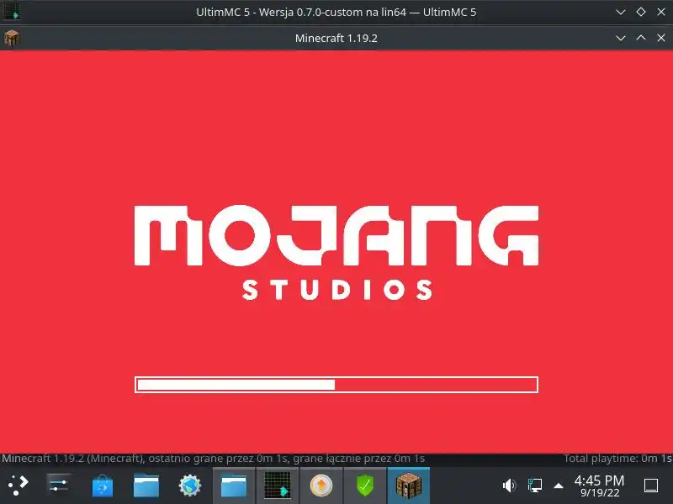
Task: Open System Settings from the taskbar
Action: pos(58,486)
